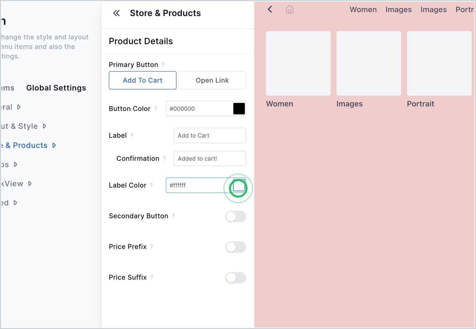Select the Add To Cart primary button option
476x329 pixels.
click(x=143, y=80)
